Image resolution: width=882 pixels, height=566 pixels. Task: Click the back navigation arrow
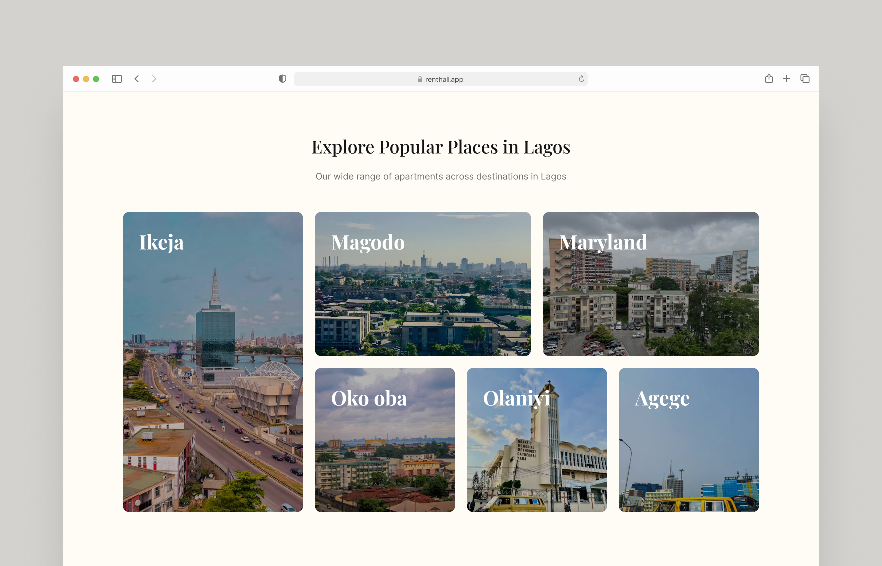pyautogui.click(x=136, y=79)
